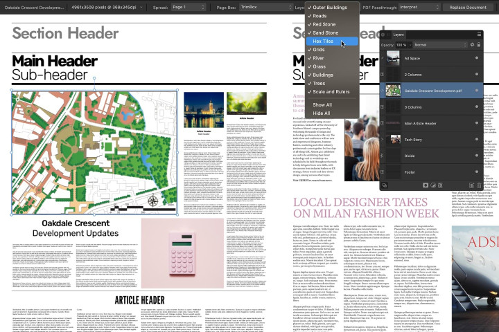Click the pink calculator image
This screenshot has height=332, width=499.
[182, 253]
